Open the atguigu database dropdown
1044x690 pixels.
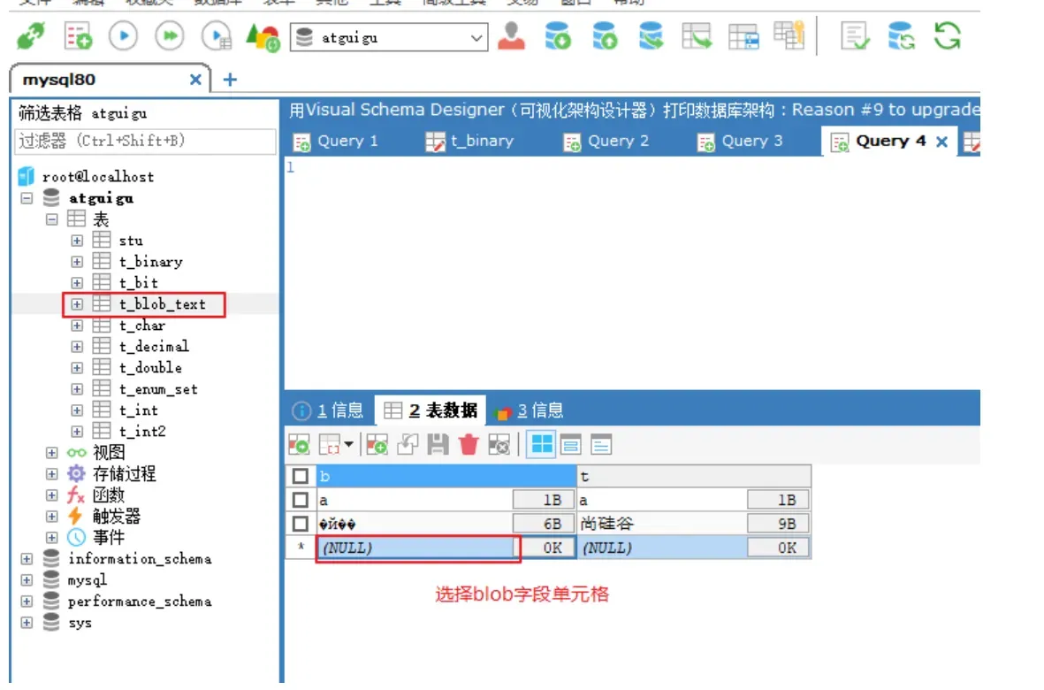click(x=477, y=38)
